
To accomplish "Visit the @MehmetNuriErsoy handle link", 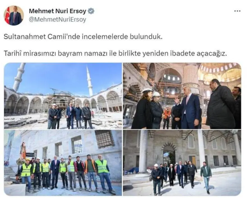I will pyautogui.click(x=58, y=20).
